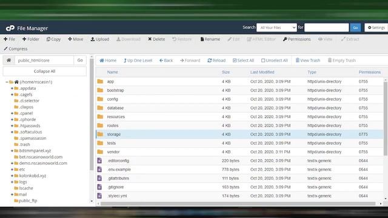Click the Download toolbar button
The image size is (388, 218).
(129, 39)
